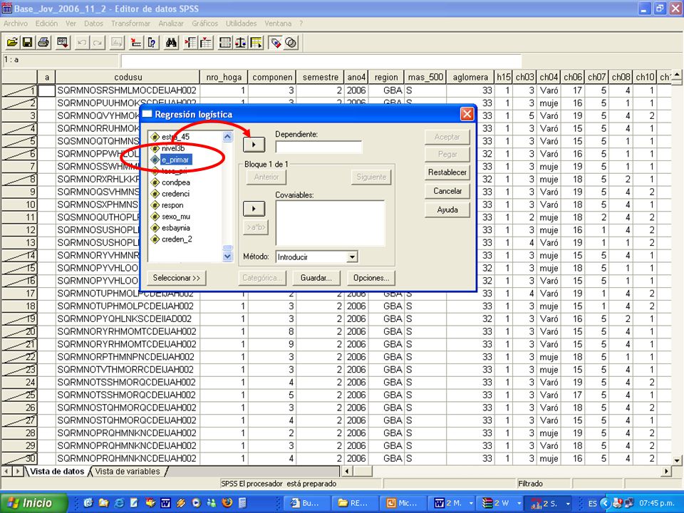Click the Undo toolbar icon

(81, 42)
